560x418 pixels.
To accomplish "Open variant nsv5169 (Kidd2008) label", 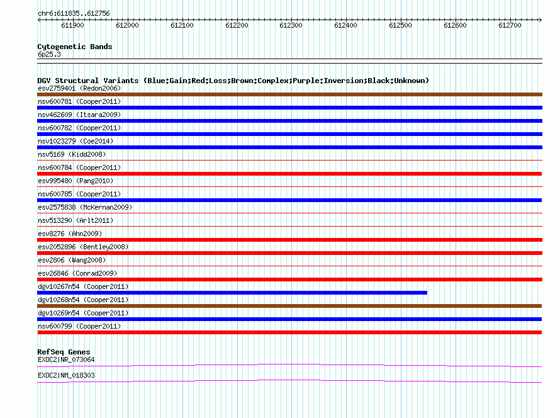I will [72, 154].
